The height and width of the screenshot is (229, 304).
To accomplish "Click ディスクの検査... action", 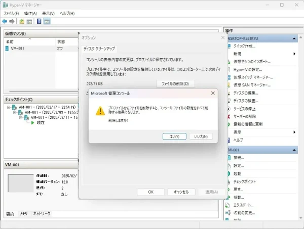I will 246,101.
